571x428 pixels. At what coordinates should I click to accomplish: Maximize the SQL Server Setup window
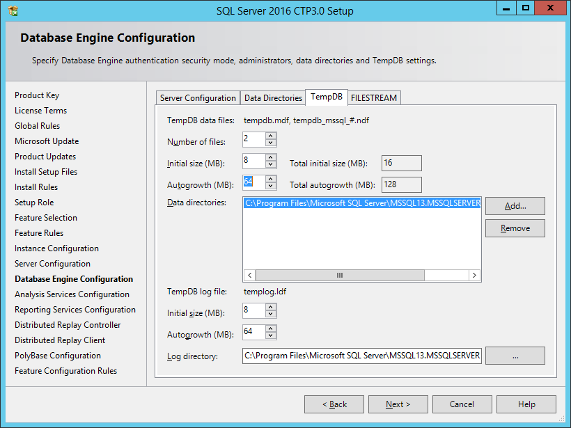point(526,8)
